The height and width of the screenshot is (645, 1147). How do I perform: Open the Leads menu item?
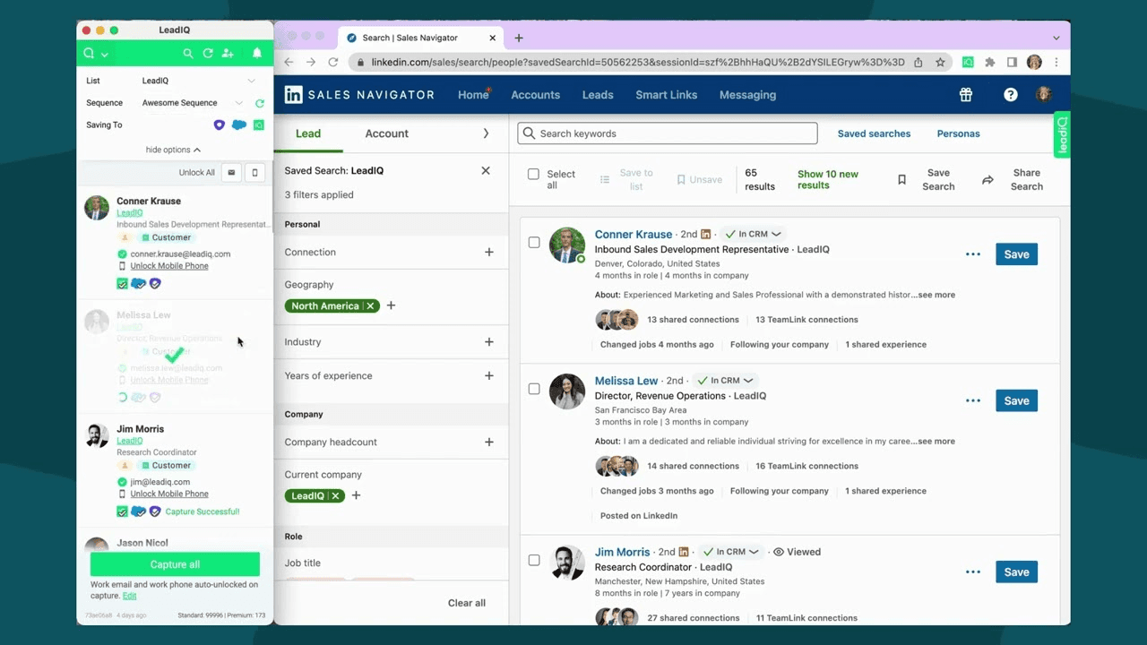point(598,95)
